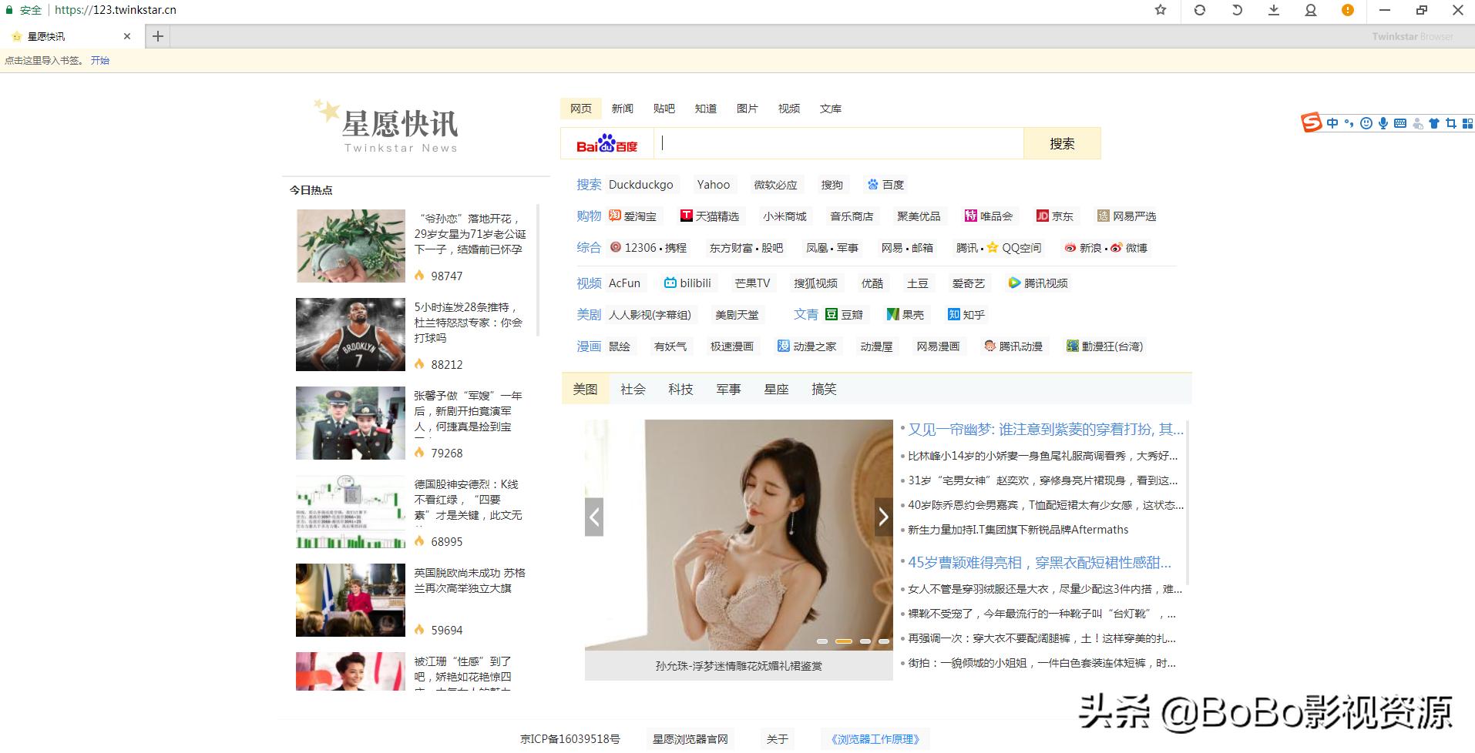
Task: Bookmark the current page with the star
Action: point(1160,10)
